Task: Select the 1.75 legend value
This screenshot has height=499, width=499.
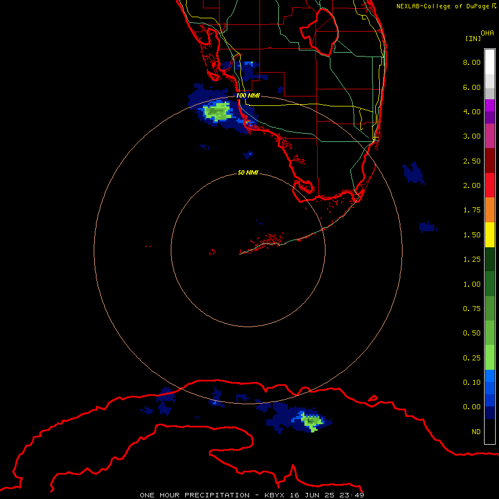Action: pyautogui.click(x=472, y=210)
